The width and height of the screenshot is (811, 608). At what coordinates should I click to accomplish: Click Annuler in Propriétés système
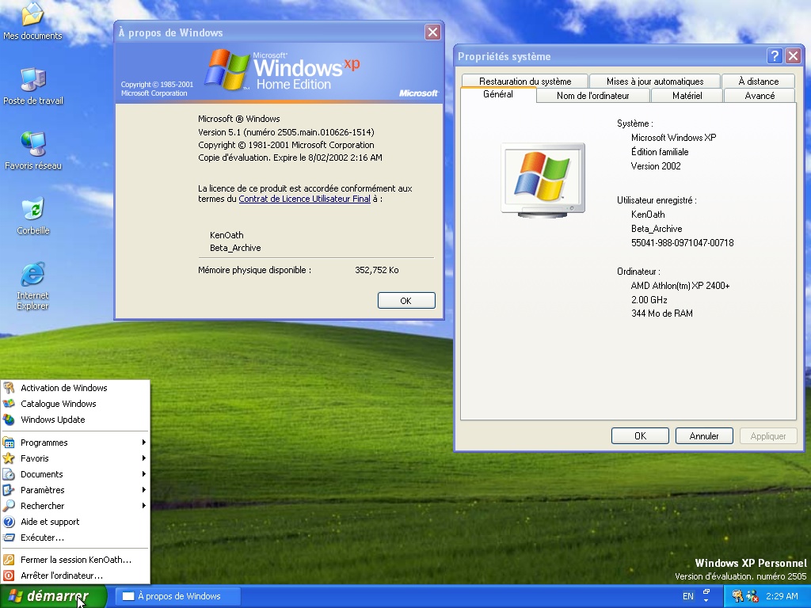[x=704, y=436]
